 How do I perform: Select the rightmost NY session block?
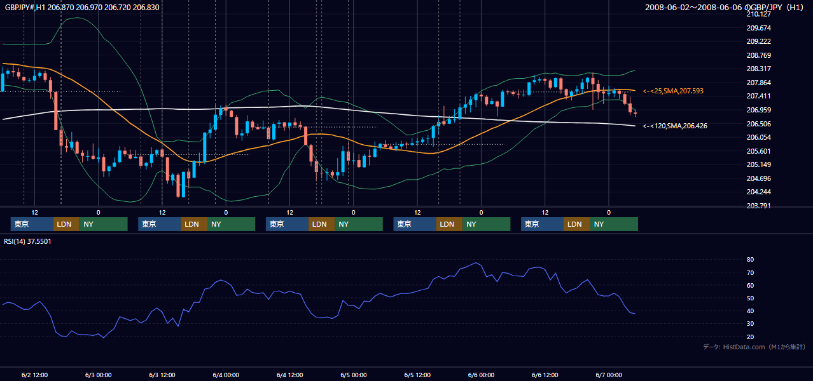click(613, 224)
